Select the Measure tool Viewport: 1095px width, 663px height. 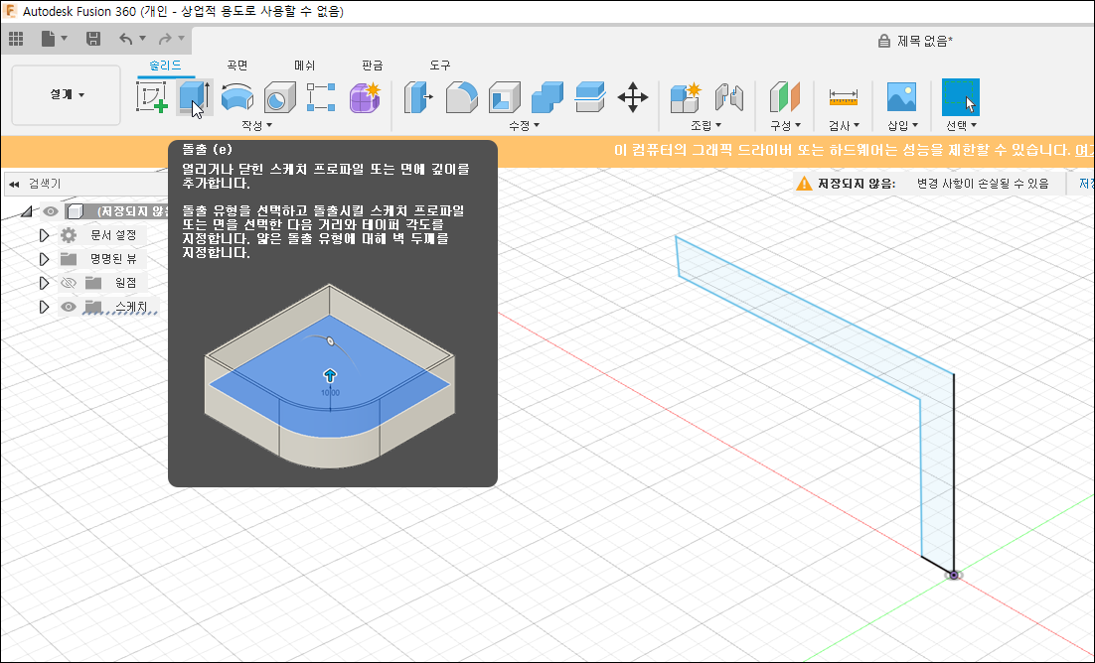pyautogui.click(x=843, y=97)
